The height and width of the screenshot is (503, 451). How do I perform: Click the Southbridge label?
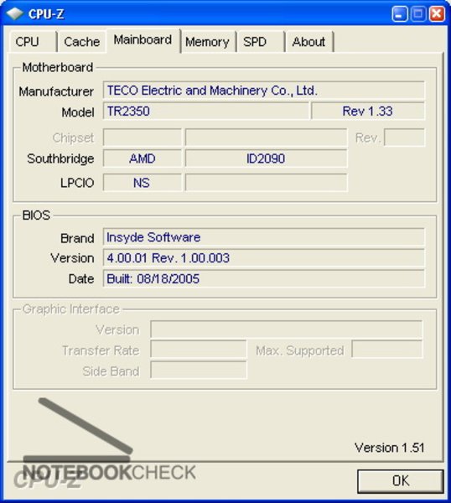coord(60,158)
